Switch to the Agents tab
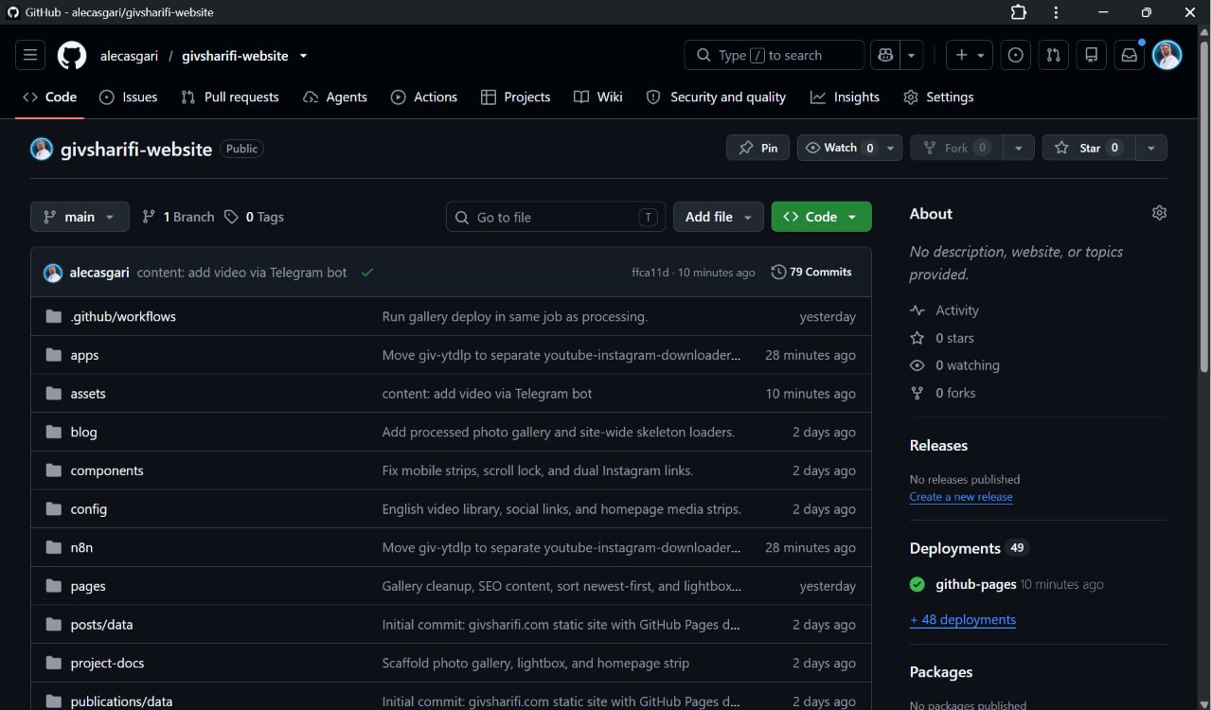The height and width of the screenshot is (710, 1211). [x=335, y=97]
